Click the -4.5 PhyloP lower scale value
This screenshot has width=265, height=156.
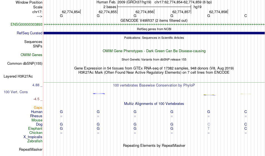pyautogui.click(x=36, y=99)
